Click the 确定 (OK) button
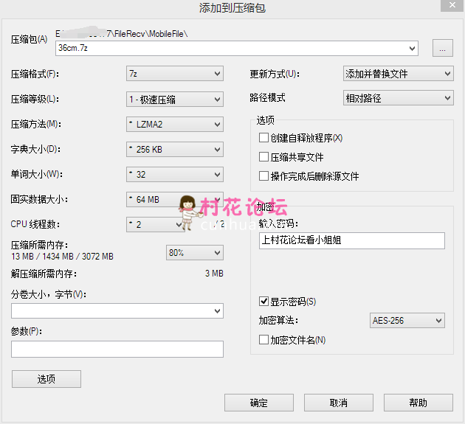Screen dimensions: 465x424 (x=259, y=403)
